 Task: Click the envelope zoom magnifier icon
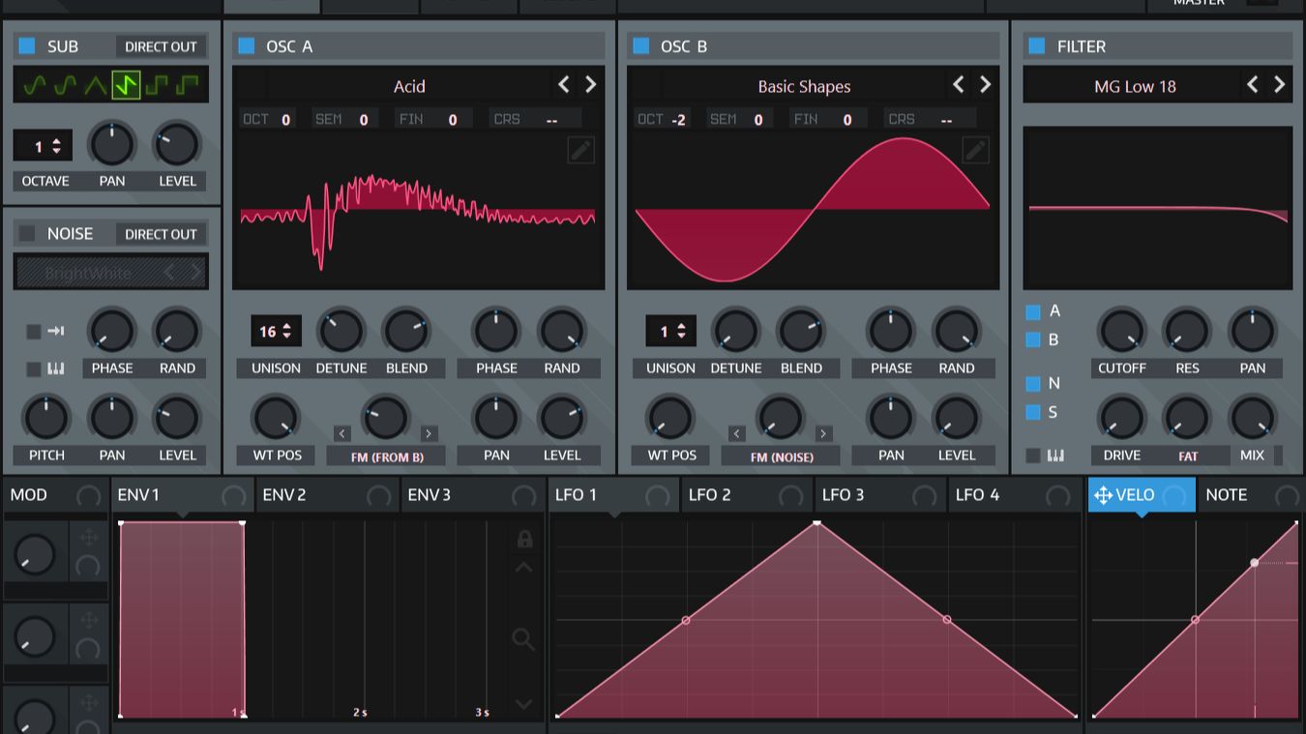[x=523, y=638]
